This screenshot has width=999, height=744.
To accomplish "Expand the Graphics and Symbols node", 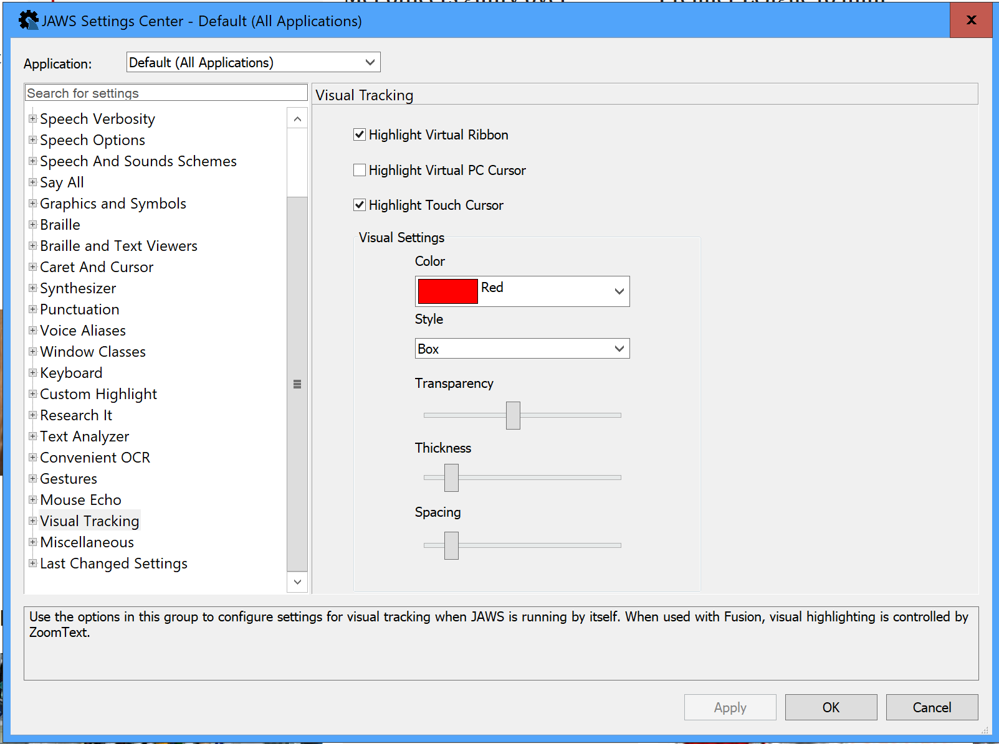I will (33, 203).
